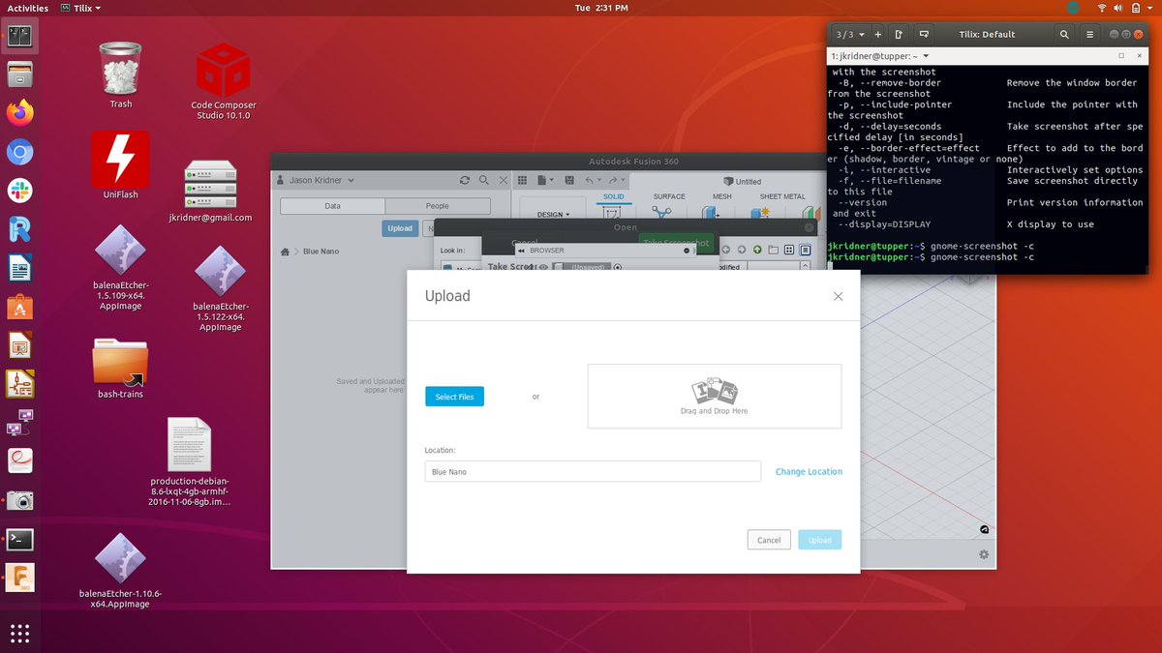Maximize the Tilix terminal pane

pos(1121,56)
